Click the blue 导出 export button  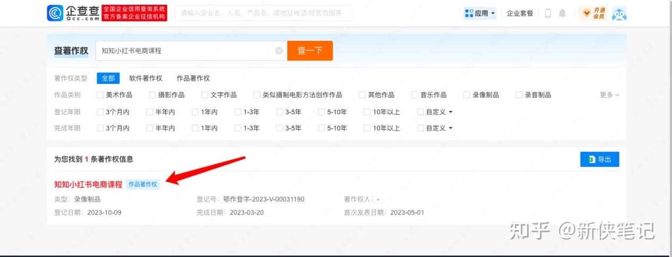(x=600, y=159)
